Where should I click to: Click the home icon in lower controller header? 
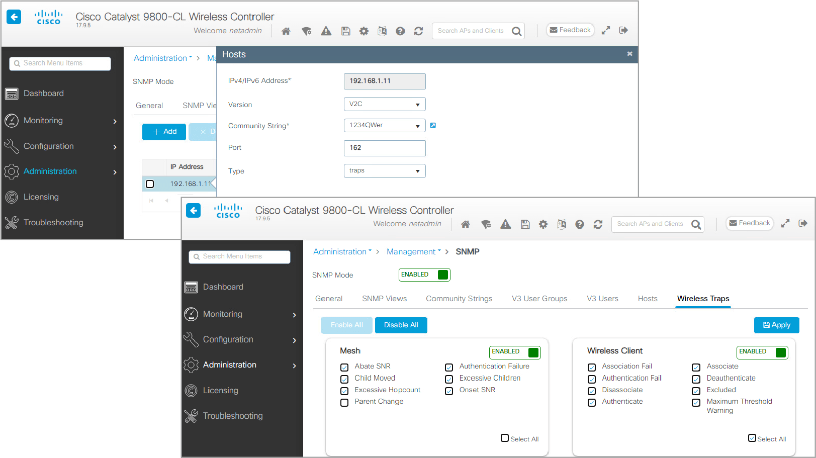click(466, 224)
